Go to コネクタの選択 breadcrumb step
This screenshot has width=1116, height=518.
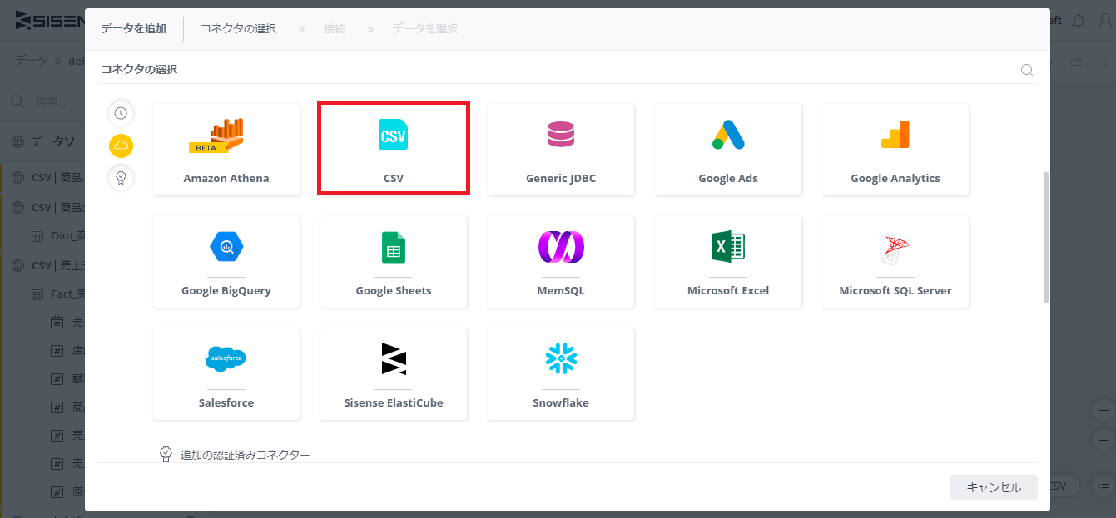pyautogui.click(x=238, y=28)
